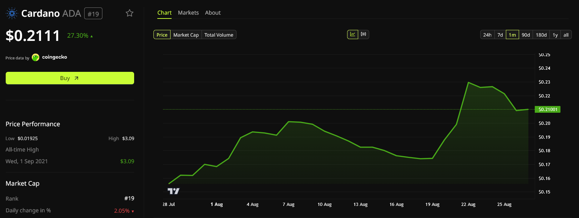Click the 25 Aug axis label
579x218 pixels.
coord(504,204)
